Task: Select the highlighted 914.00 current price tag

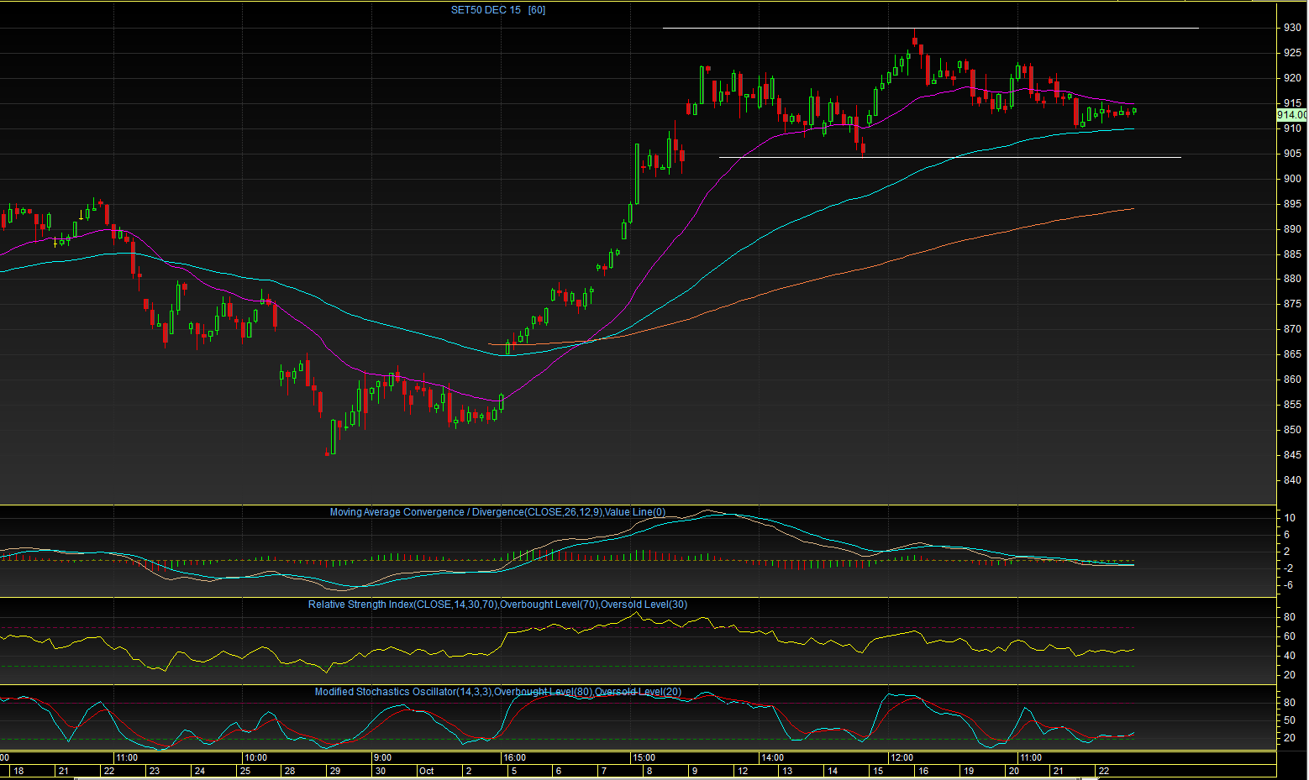Action: [x=1292, y=115]
